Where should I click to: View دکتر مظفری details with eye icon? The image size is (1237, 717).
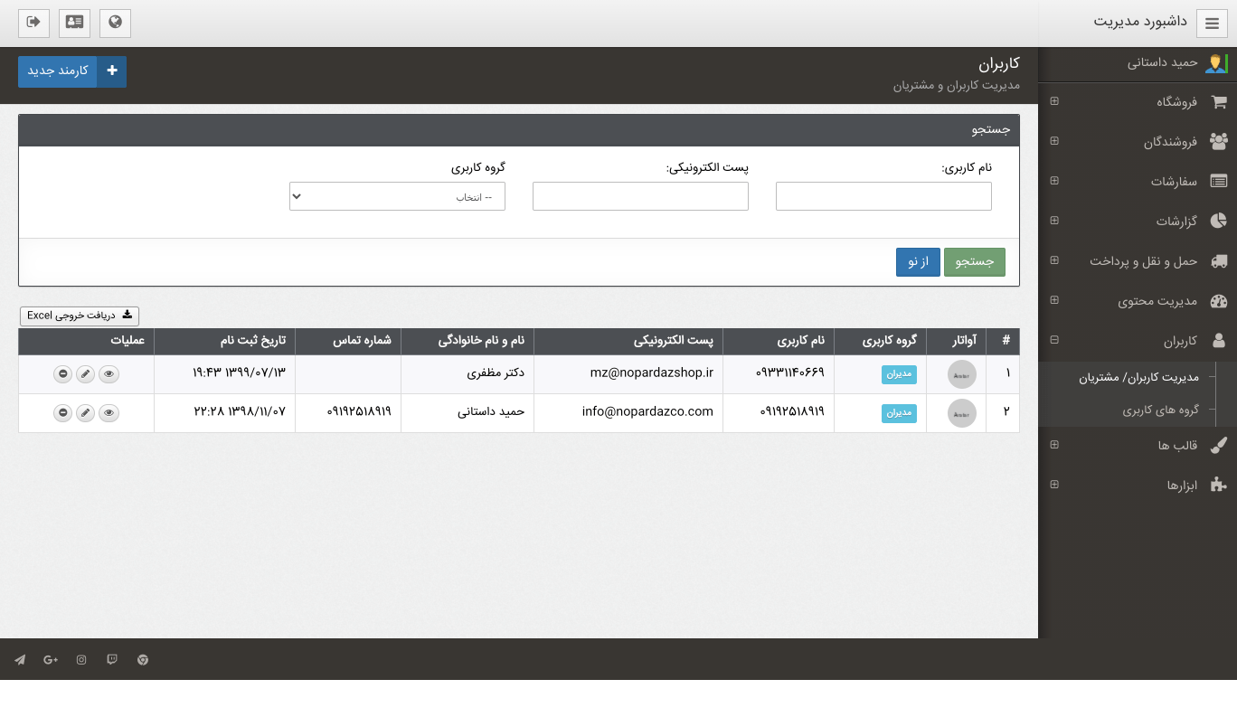[109, 374]
